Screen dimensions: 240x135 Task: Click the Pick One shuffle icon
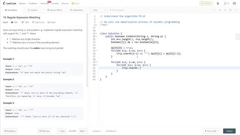40,131
